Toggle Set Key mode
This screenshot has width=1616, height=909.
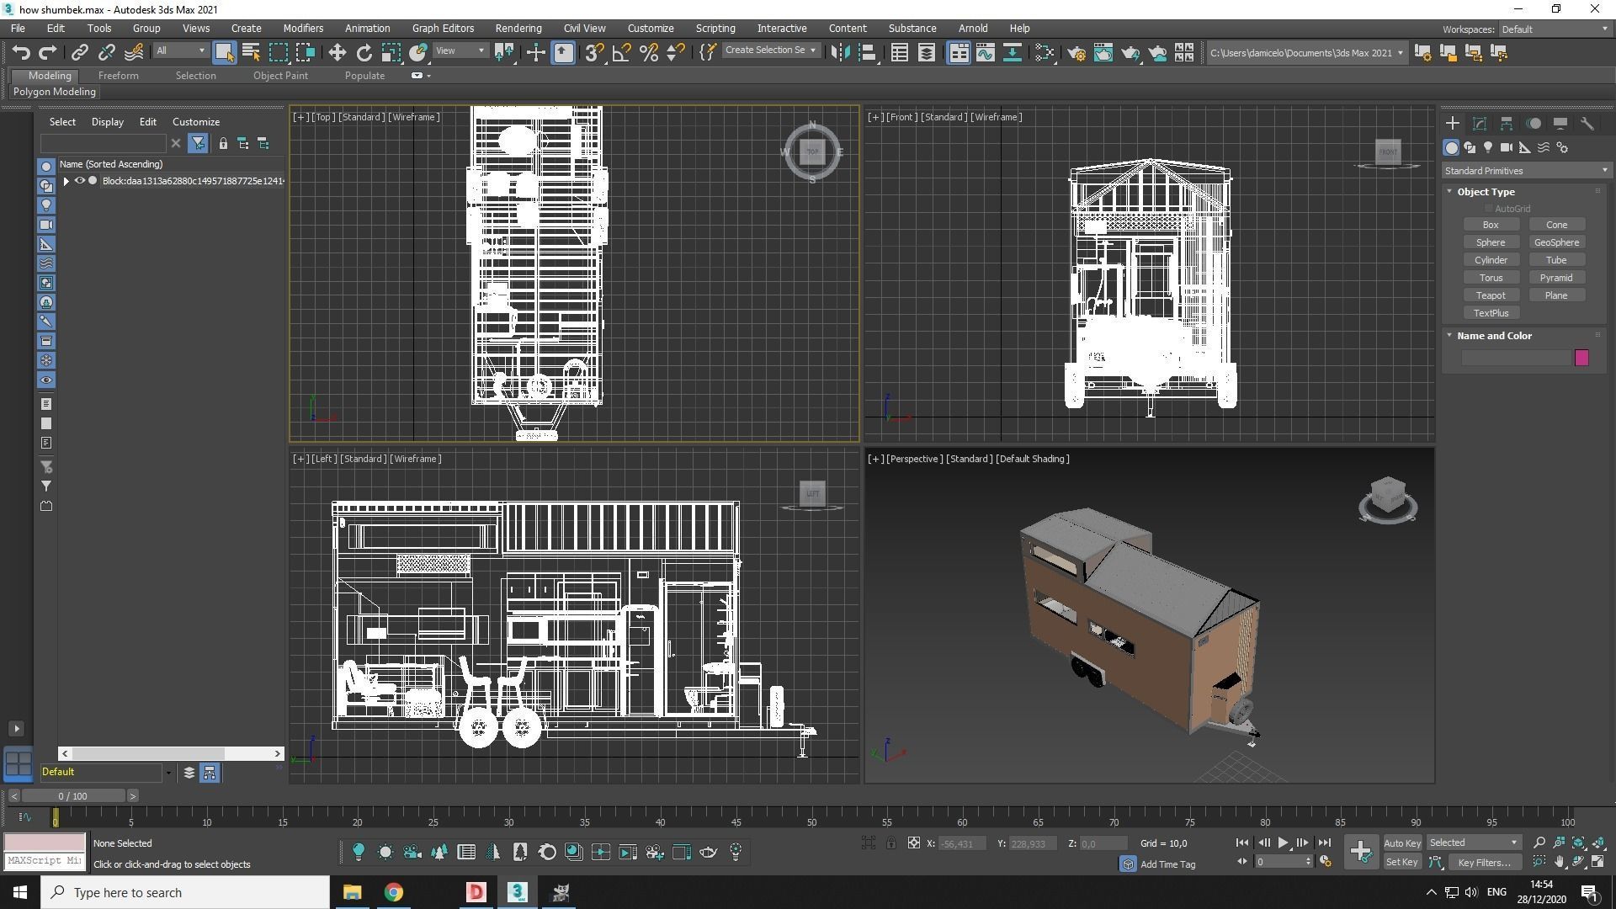(1401, 862)
